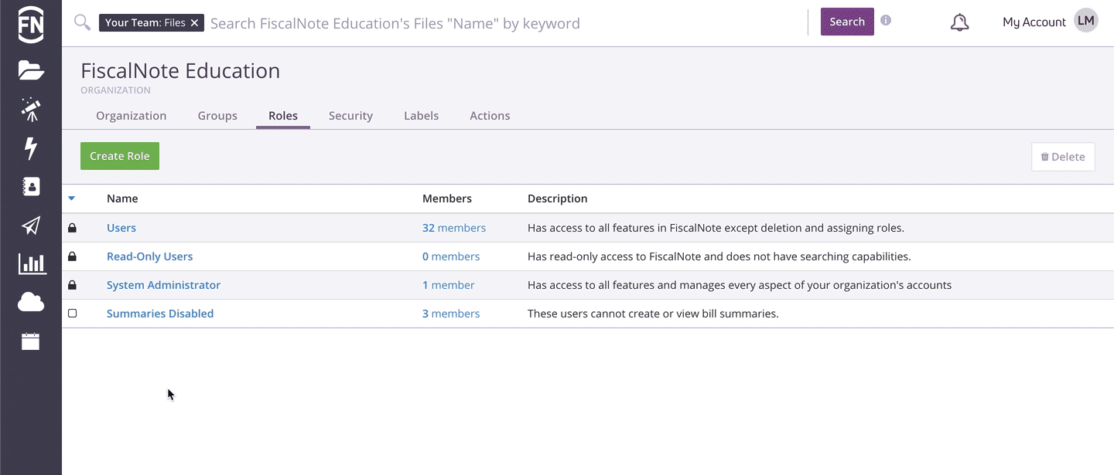
Task: Open the calendar icon in the sidebar
Action: pos(31,341)
